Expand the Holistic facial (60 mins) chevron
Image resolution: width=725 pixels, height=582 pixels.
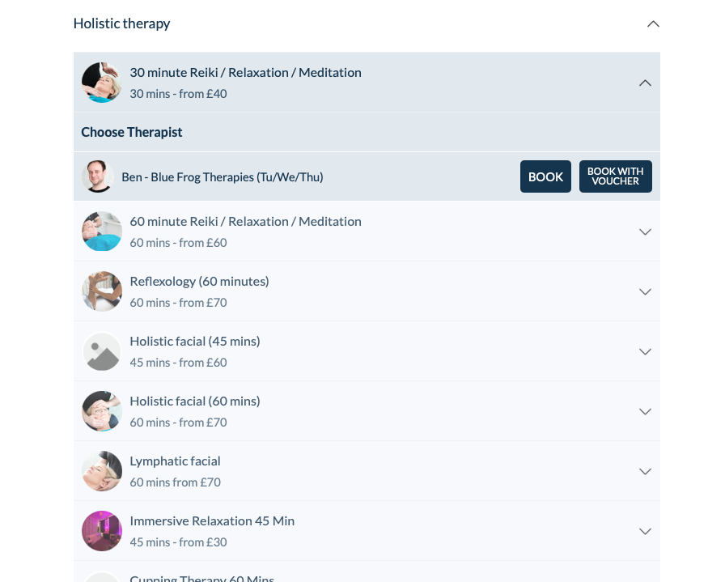(645, 412)
